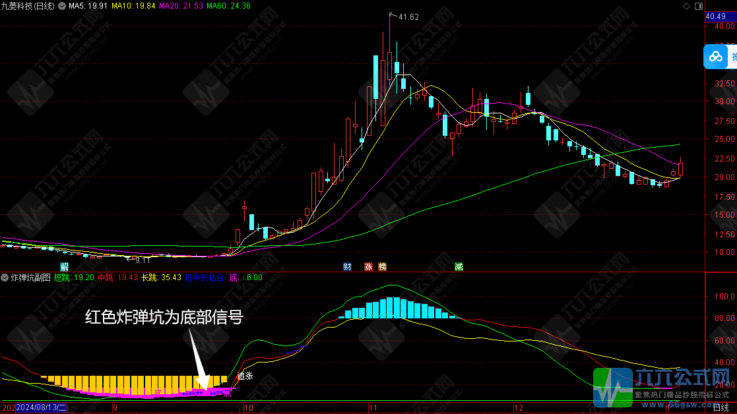This screenshot has height=414, width=737.
Task: Click the 九菱科技 stock title menu
Action: coord(26,5)
